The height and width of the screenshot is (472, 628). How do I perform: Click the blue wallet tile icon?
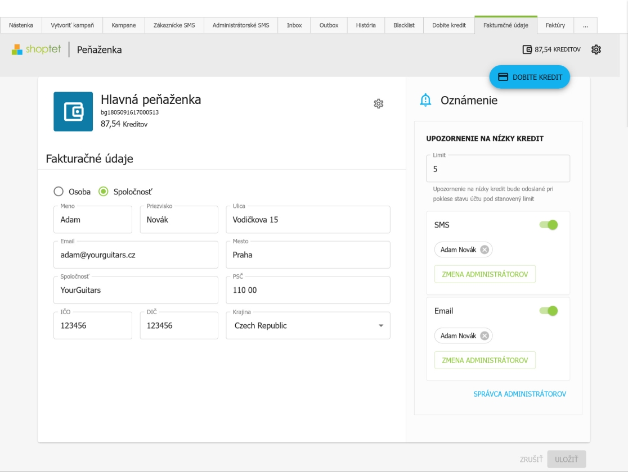click(x=73, y=112)
